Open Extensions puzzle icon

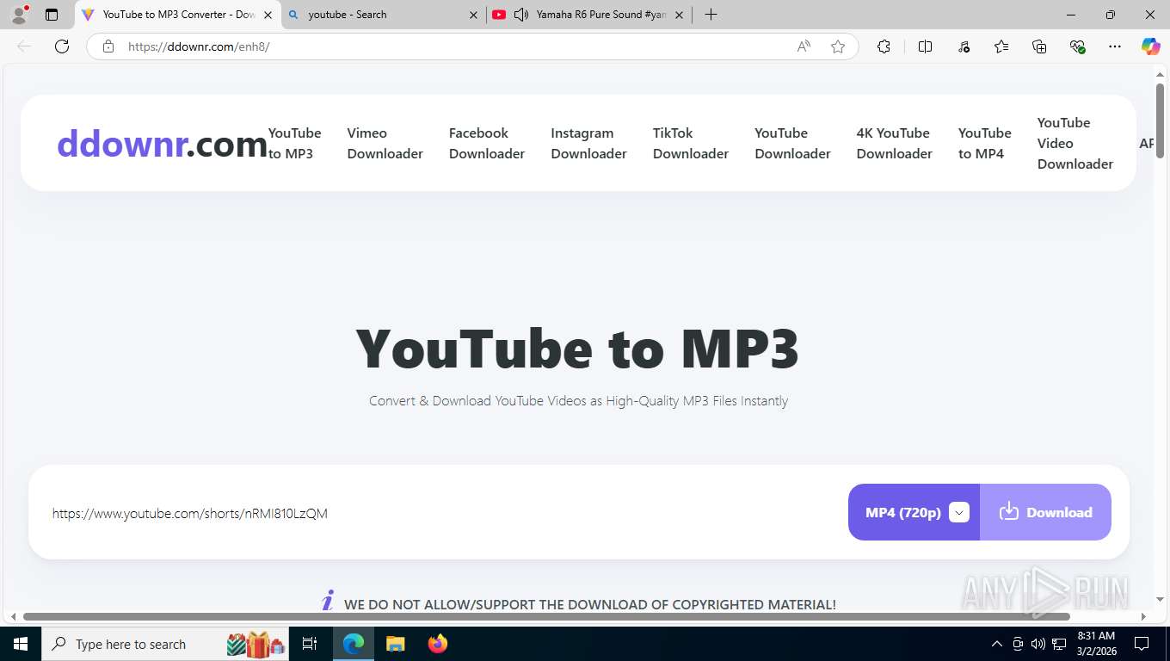tap(884, 46)
